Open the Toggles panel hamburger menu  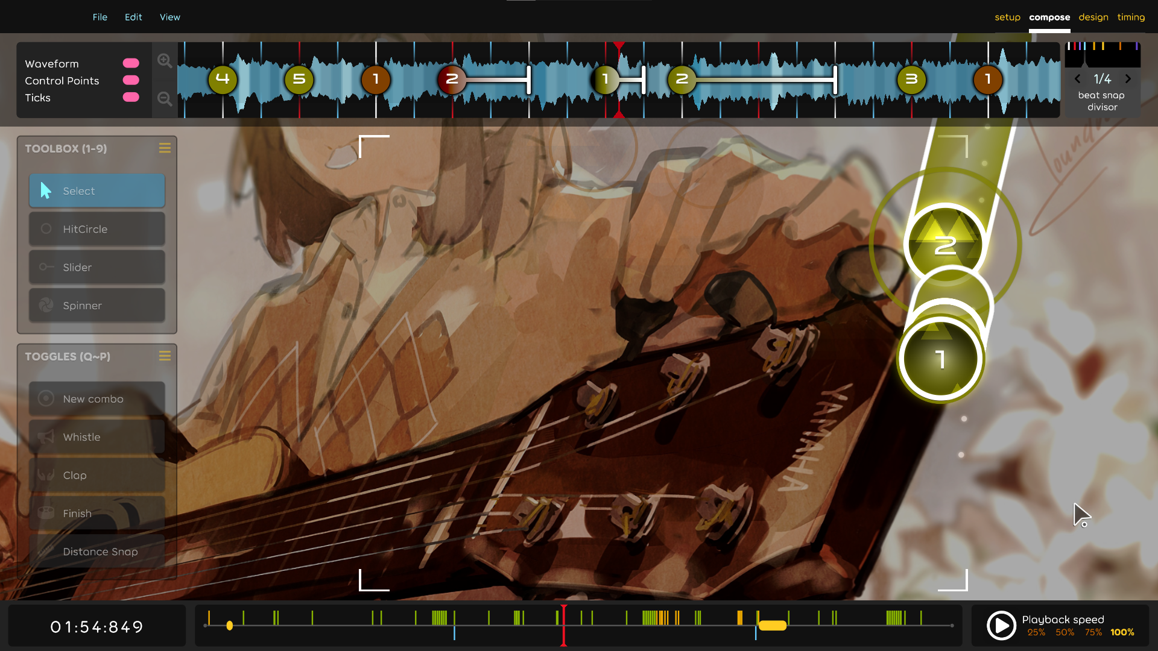pyautogui.click(x=165, y=356)
